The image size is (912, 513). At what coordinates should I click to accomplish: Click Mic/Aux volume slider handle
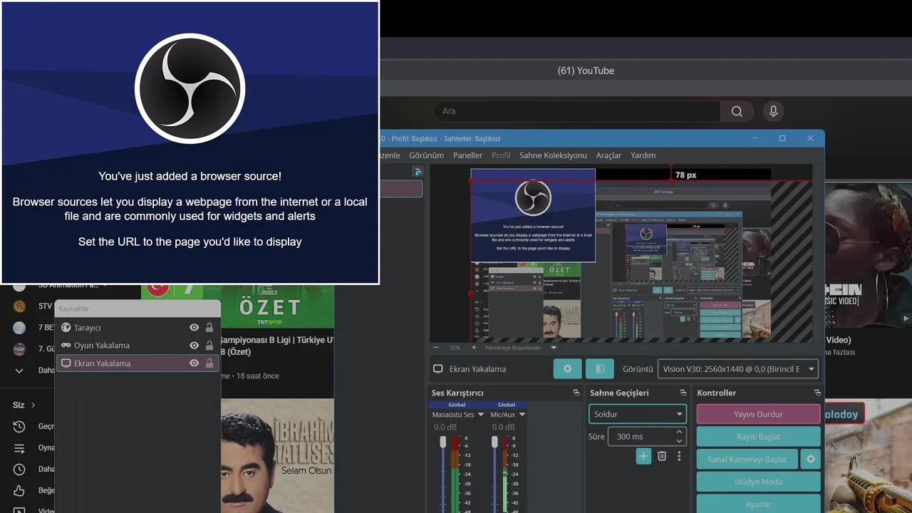494,442
